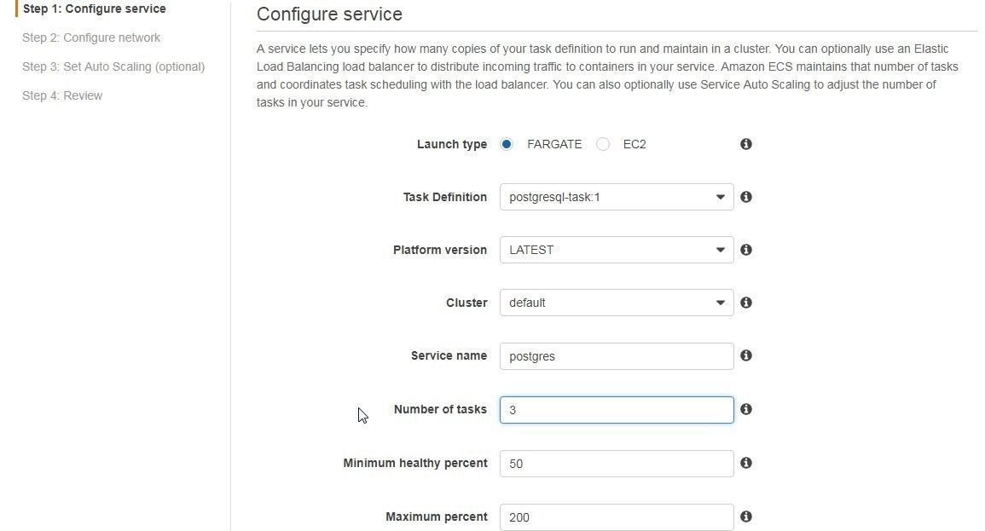Click the Service name info icon
This screenshot has height=531, width=985.
[745, 355]
